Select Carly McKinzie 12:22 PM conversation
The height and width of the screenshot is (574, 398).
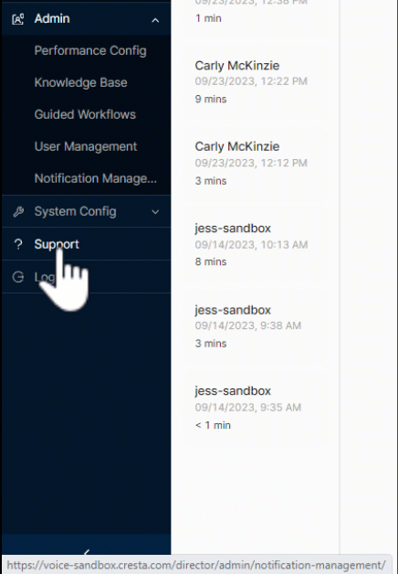pos(255,82)
